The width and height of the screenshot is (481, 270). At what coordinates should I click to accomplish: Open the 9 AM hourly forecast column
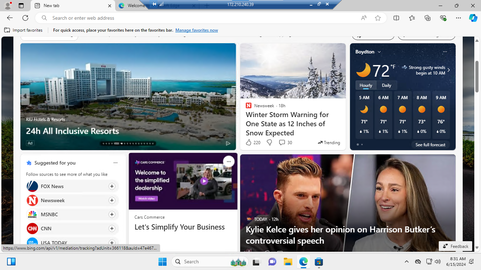441,115
